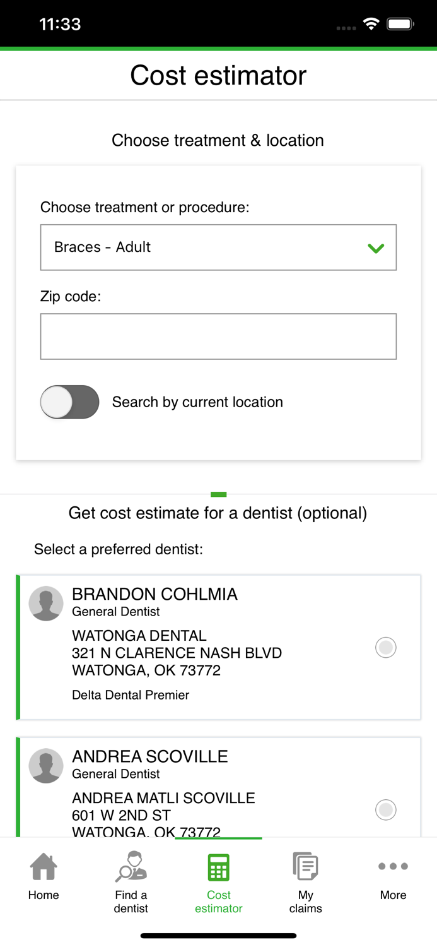Image resolution: width=437 pixels, height=947 pixels.
Task: Expand the Braces - Adult selector chevron
Action: [375, 247]
